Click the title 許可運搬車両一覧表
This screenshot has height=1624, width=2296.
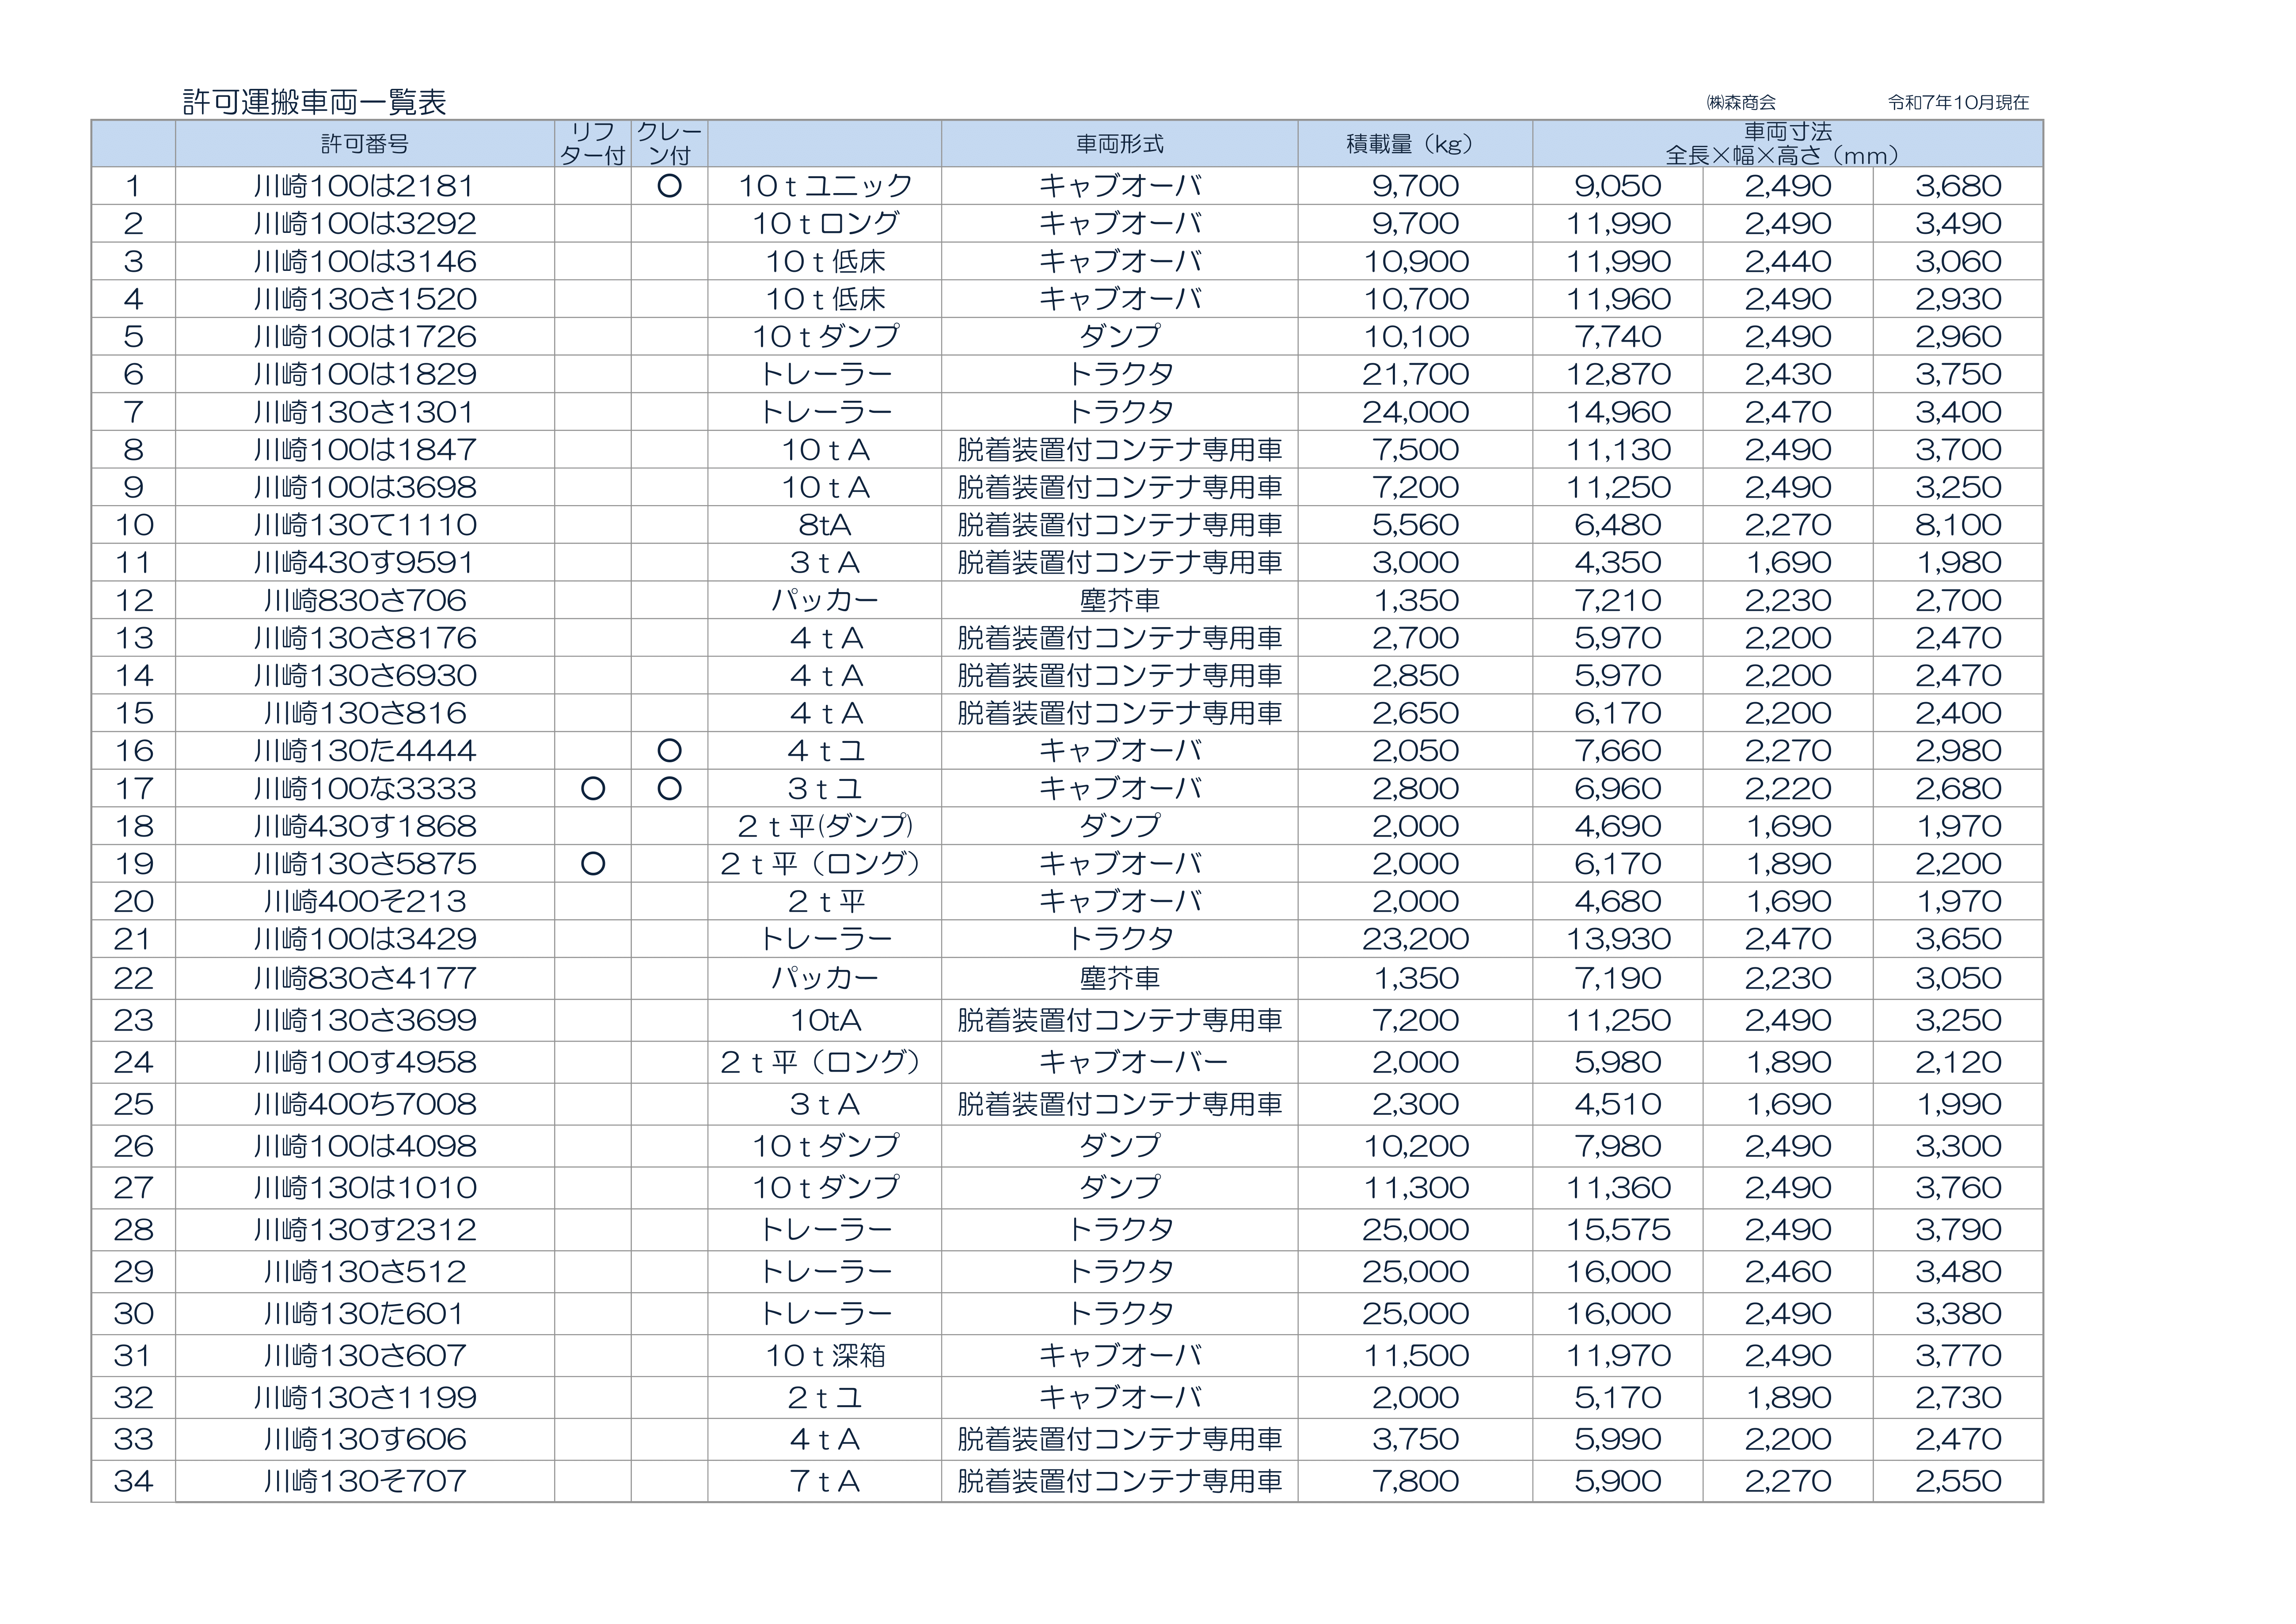point(314,102)
